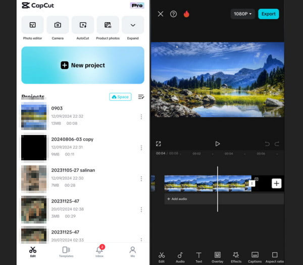
Task: Open the 20231105-27 salinan thumbnail
Action: 34,179
